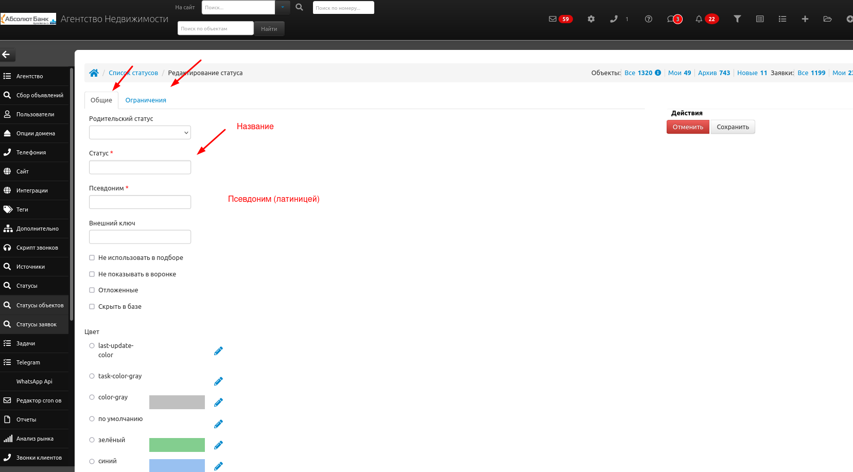Toggle Не показывать в воронке checkbox
Image resolution: width=853 pixels, height=472 pixels.
click(92, 274)
